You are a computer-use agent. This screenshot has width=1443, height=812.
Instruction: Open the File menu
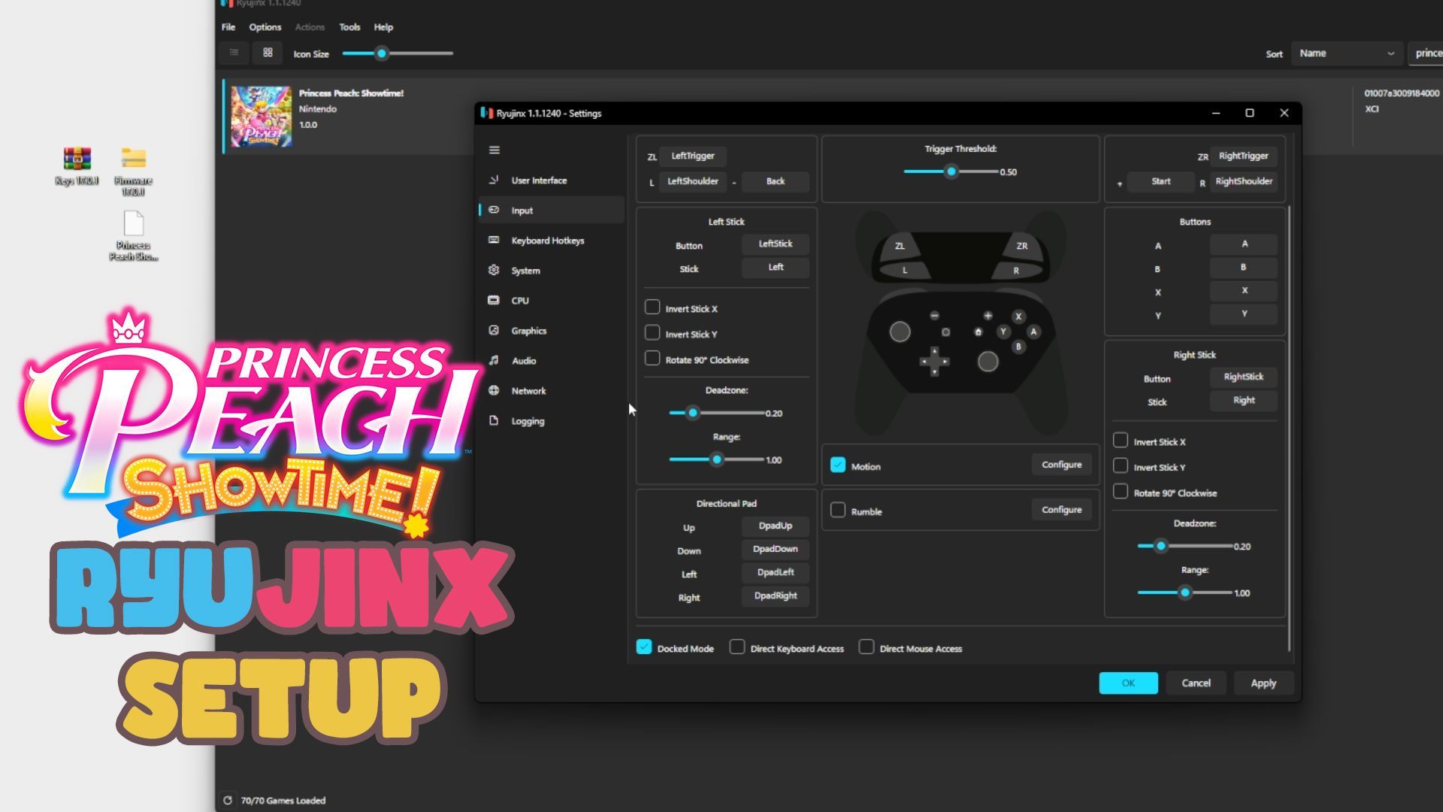(228, 27)
